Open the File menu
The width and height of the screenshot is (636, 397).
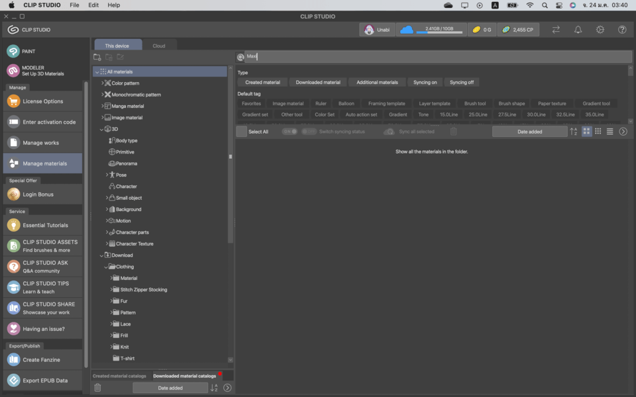tap(74, 5)
